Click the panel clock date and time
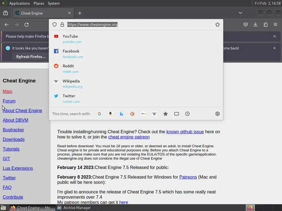282x211 pixels. (x=268, y=3)
